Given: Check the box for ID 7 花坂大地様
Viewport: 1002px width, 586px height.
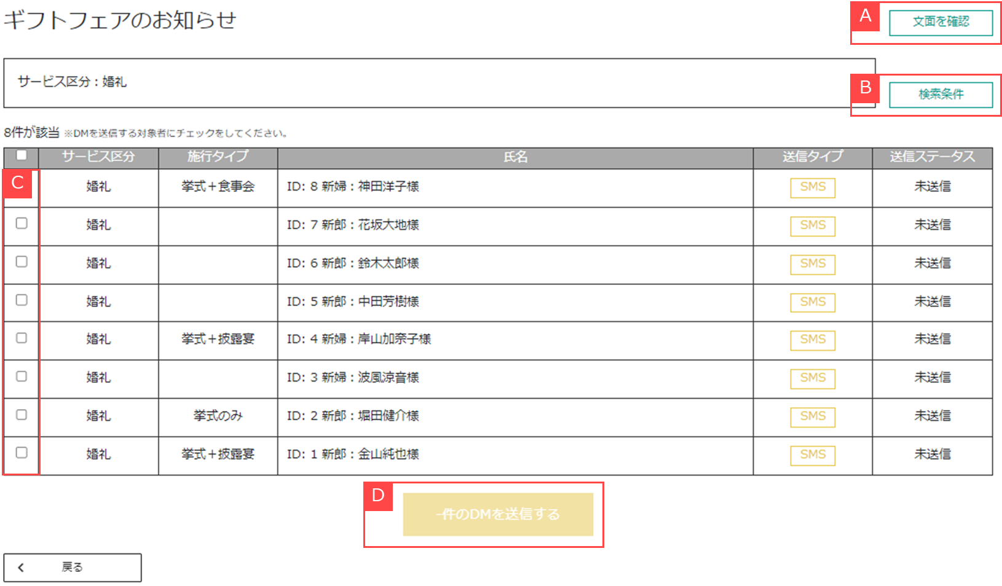Looking at the screenshot, I should [22, 224].
